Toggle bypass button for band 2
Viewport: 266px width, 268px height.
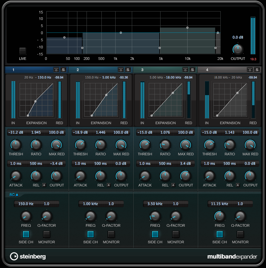[x=121, y=70]
